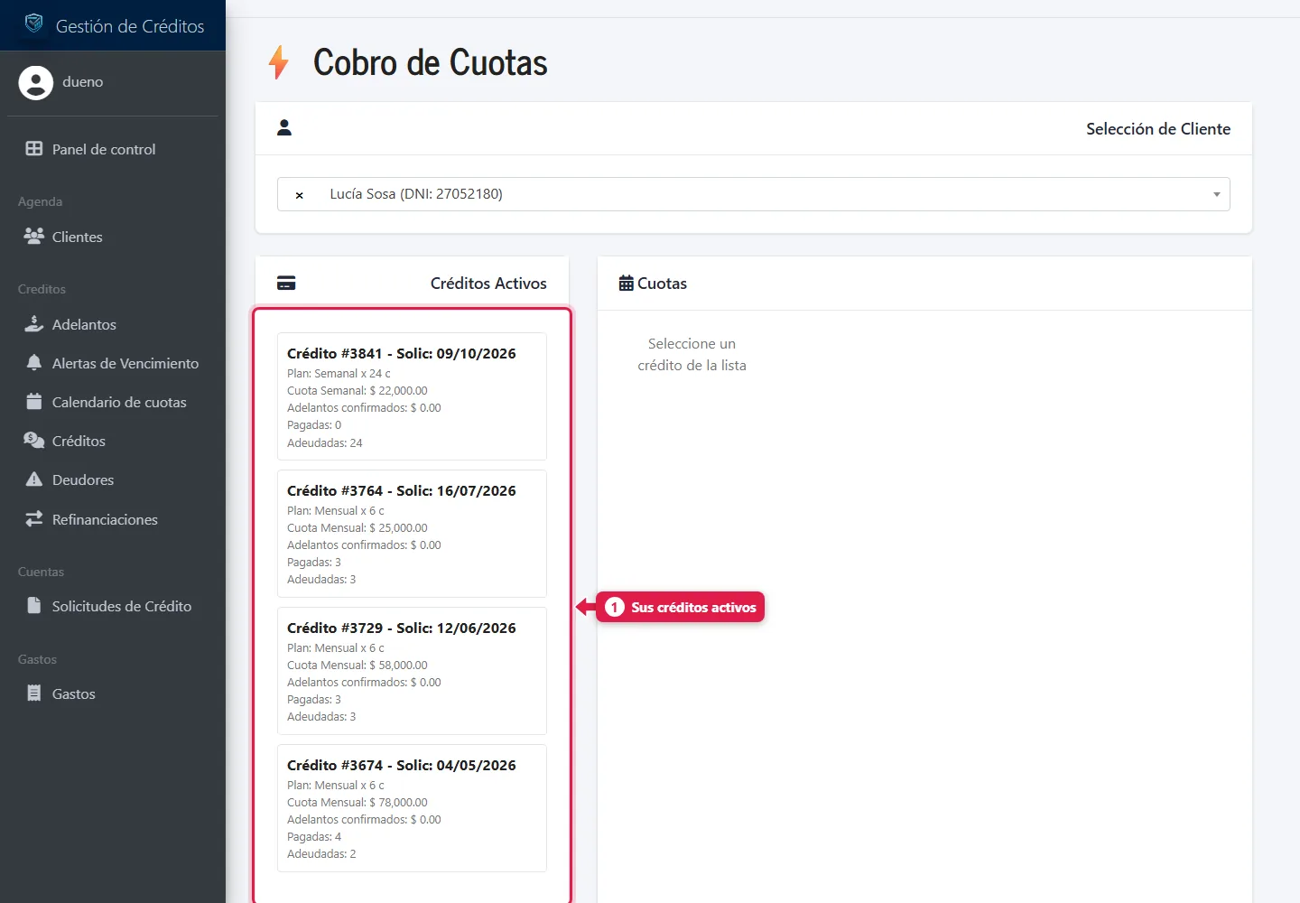Click the Selección de Cliente heading text
This screenshot has height=903, width=1300.
click(1158, 128)
